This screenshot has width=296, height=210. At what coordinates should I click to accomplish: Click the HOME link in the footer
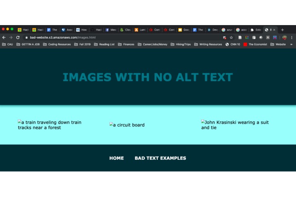(x=116, y=158)
